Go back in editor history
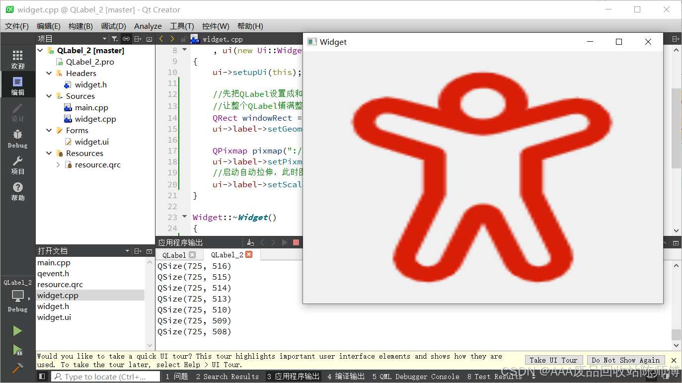Screen dimensions: 682x383 pos(161,39)
